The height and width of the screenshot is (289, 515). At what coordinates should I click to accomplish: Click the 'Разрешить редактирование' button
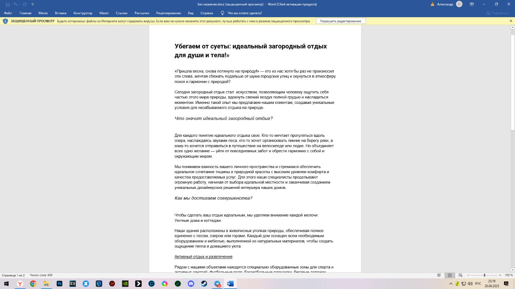pos(341,21)
